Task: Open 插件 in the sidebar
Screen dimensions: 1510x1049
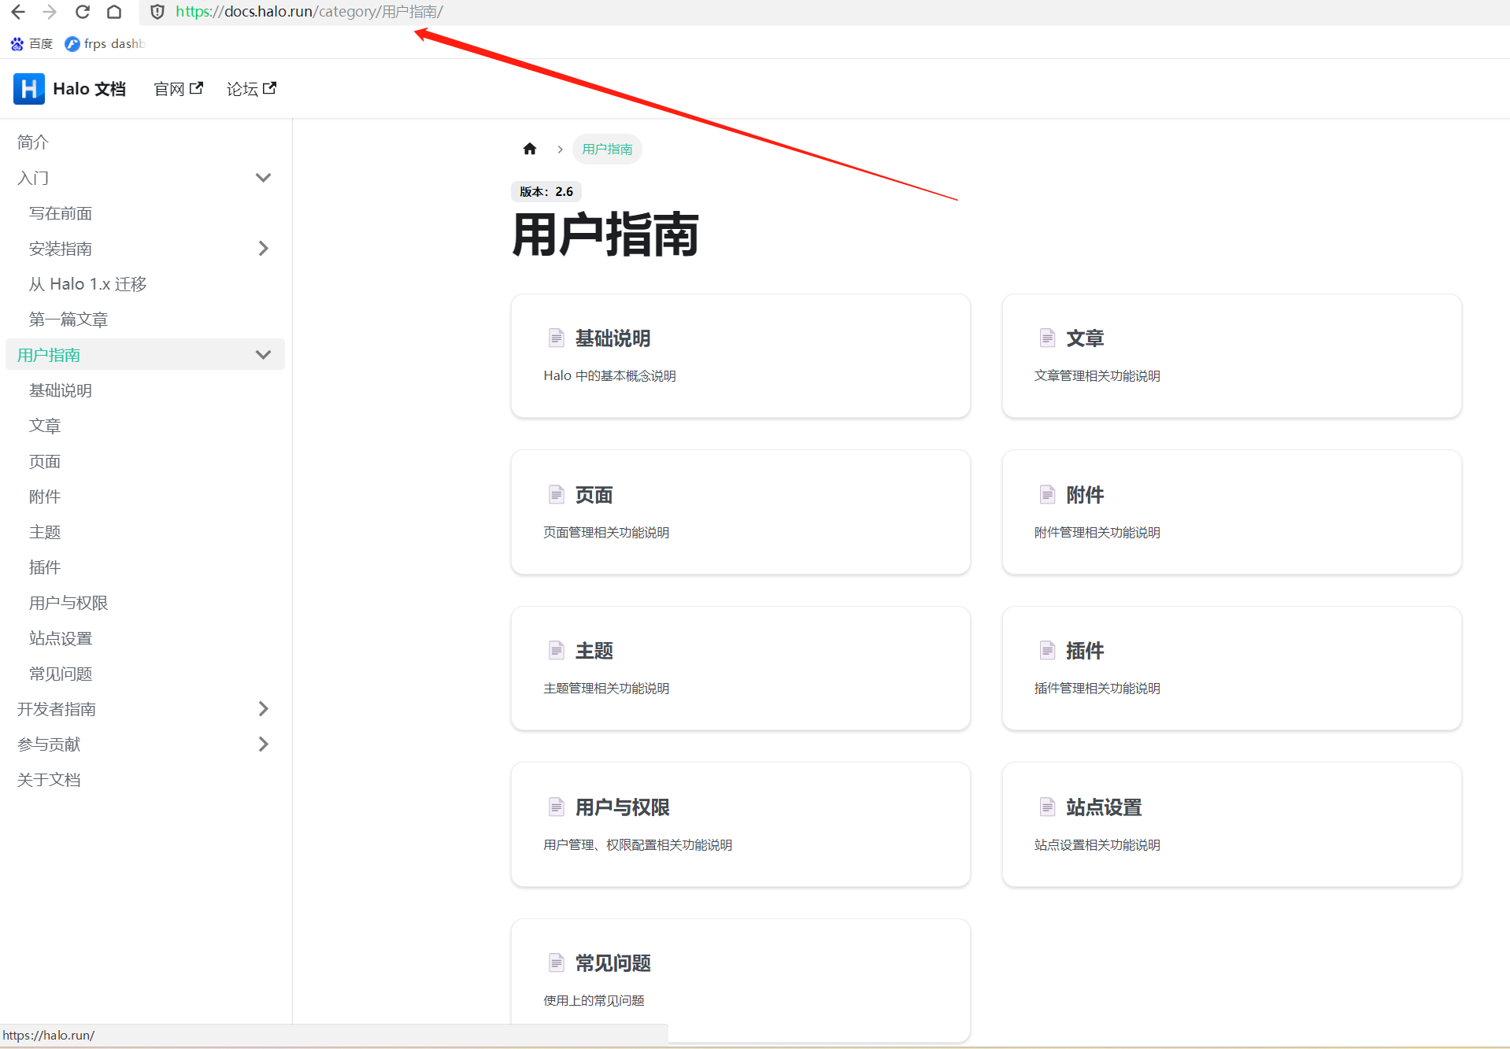Action: [x=45, y=567]
